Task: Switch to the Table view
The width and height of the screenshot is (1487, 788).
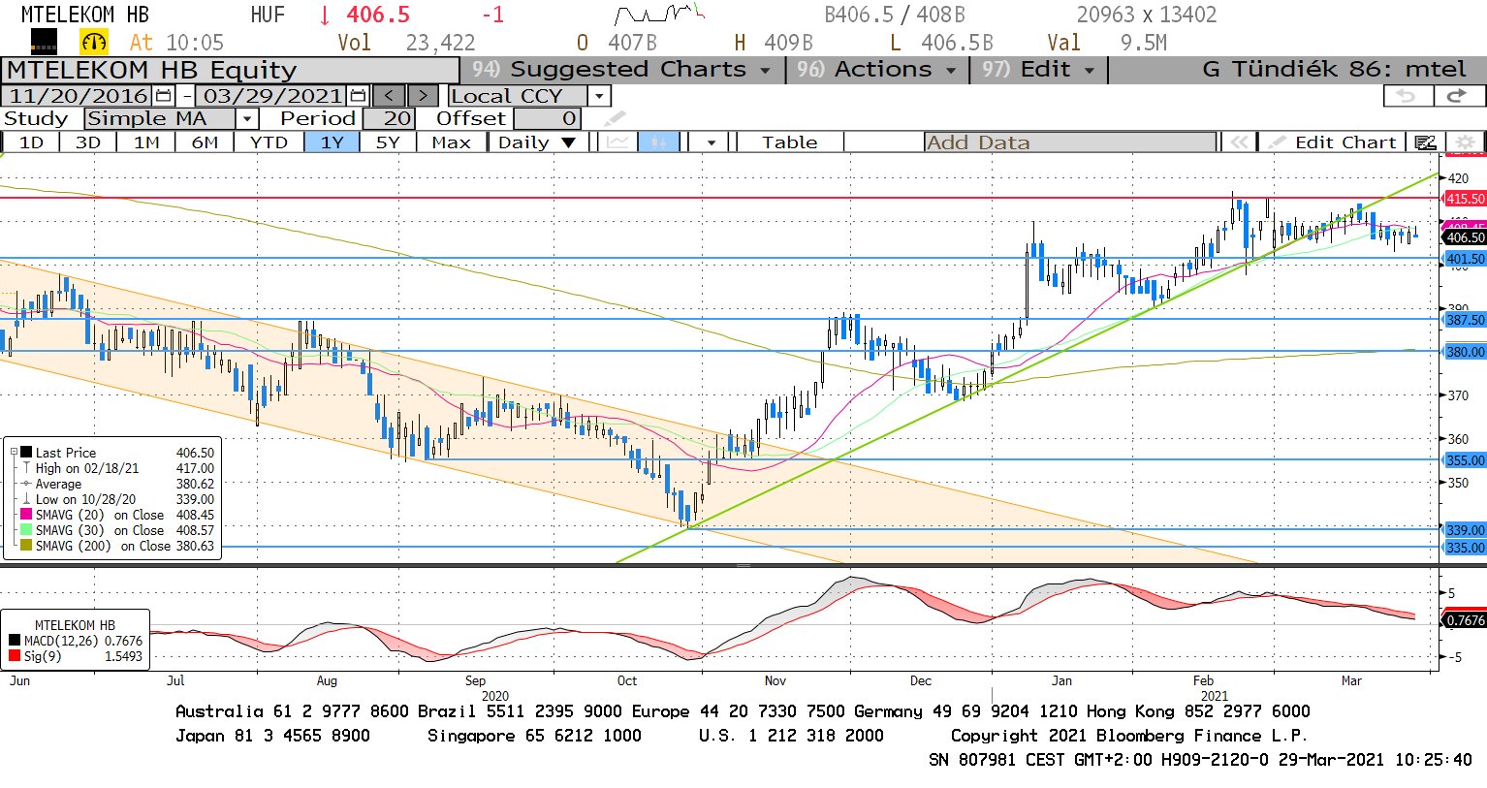Action: (789, 142)
